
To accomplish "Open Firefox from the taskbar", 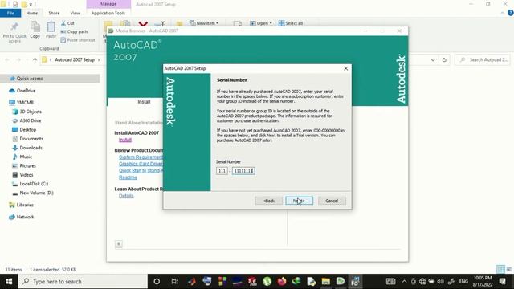I will (282, 282).
